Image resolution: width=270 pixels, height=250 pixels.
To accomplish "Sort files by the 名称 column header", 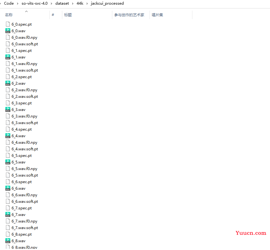I will pyautogui.click(x=9, y=15).
